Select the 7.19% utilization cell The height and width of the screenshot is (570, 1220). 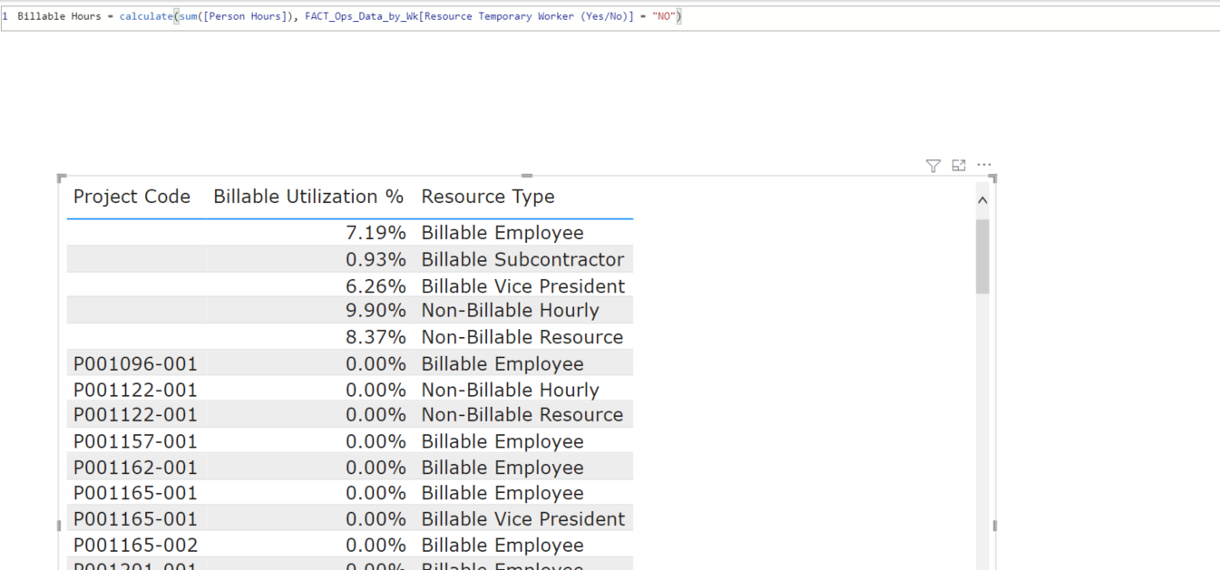[x=376, y=233]
